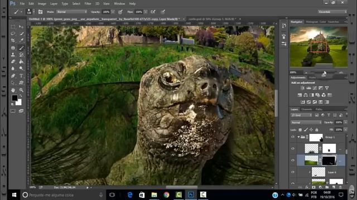This screenshot has width=357, height=200.
Task: Select the Move tool
Action: tap(21, 27)
